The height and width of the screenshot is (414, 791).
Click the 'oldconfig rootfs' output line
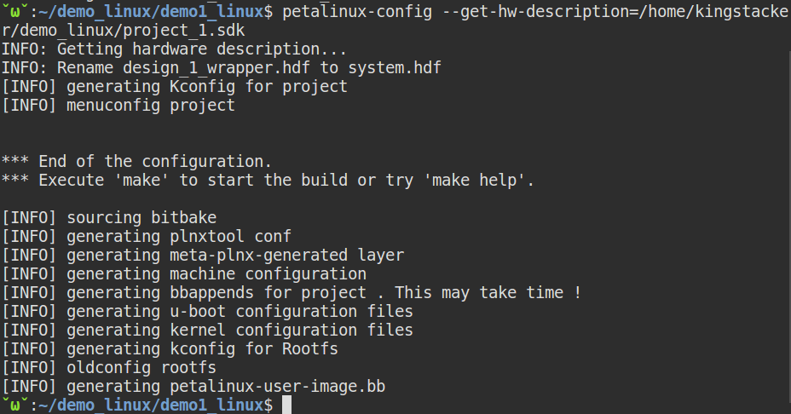click(x=109, y=367)
